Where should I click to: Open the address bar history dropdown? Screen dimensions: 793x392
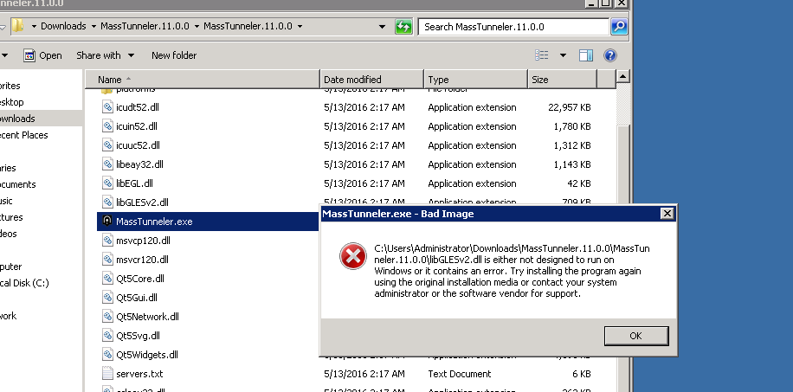(x=383, y=26)
